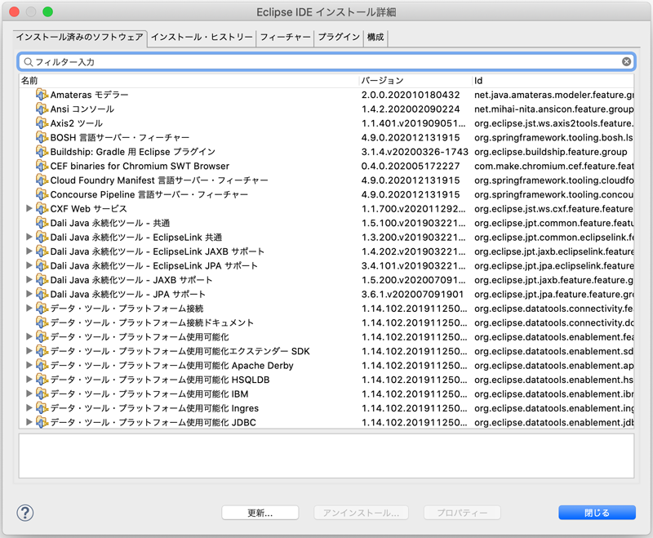Click the description text area below list
This screenshot has height=538, width=653.
click(x=326, y=456)
